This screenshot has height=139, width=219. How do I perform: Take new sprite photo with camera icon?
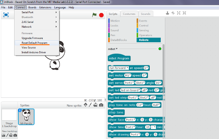pos(101,105)
